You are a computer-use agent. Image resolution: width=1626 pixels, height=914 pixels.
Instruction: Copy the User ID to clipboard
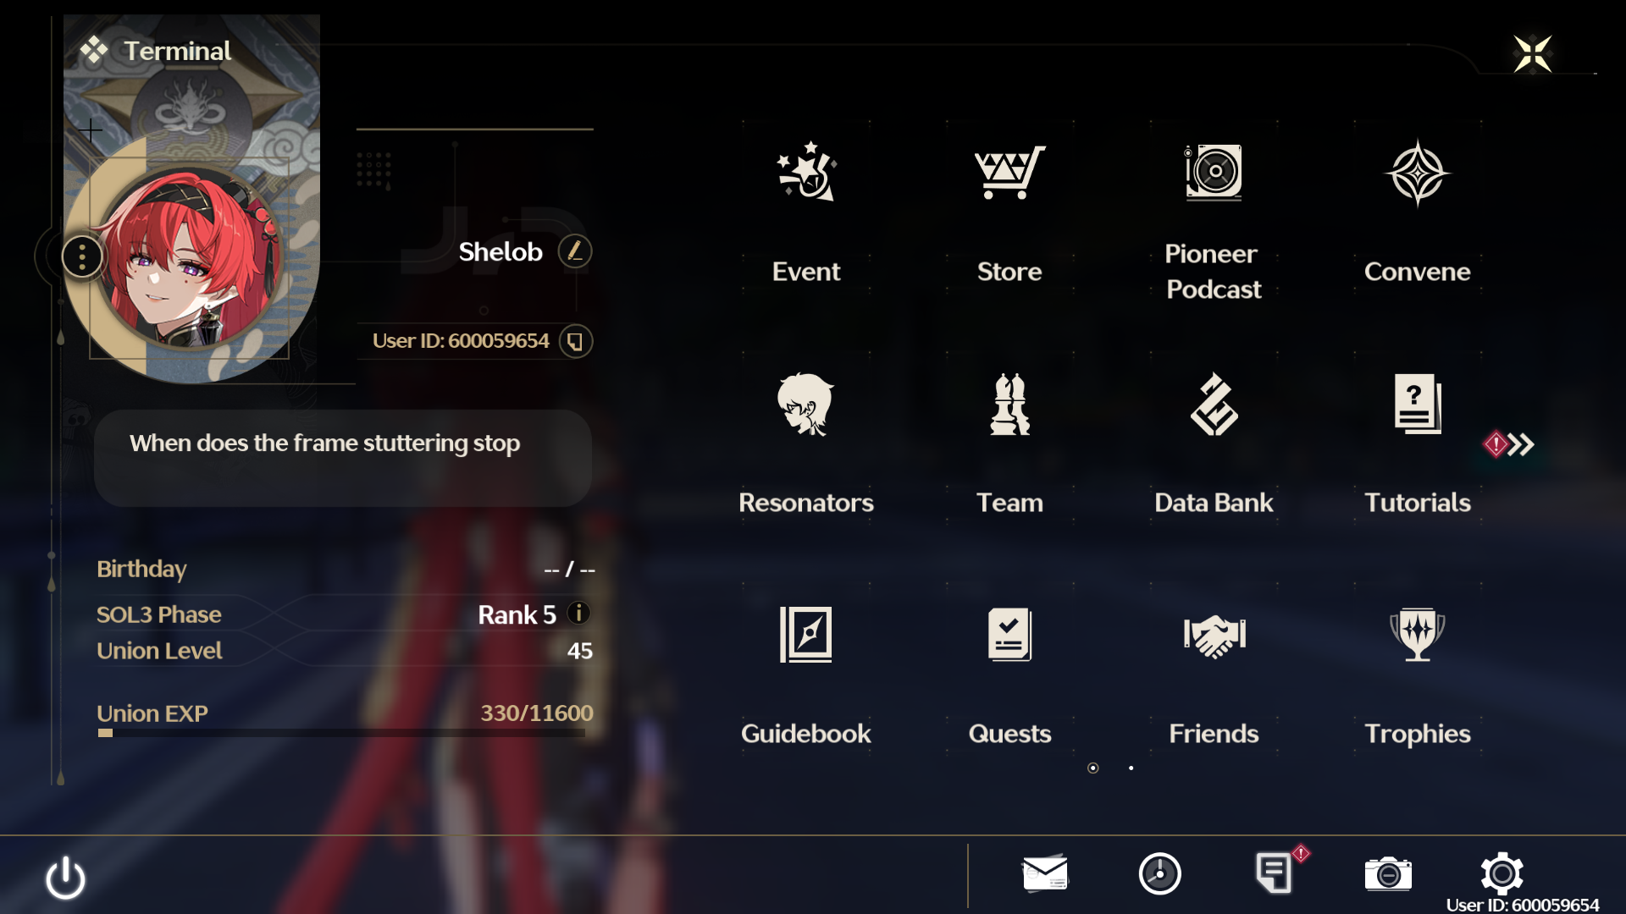tap(576, 341)
